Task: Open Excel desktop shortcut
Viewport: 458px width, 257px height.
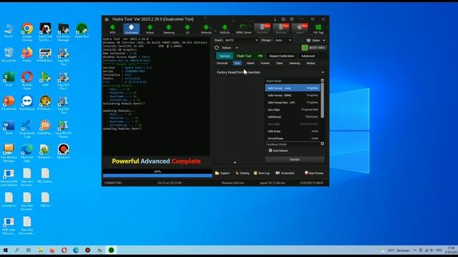Action: coord(9,79)
